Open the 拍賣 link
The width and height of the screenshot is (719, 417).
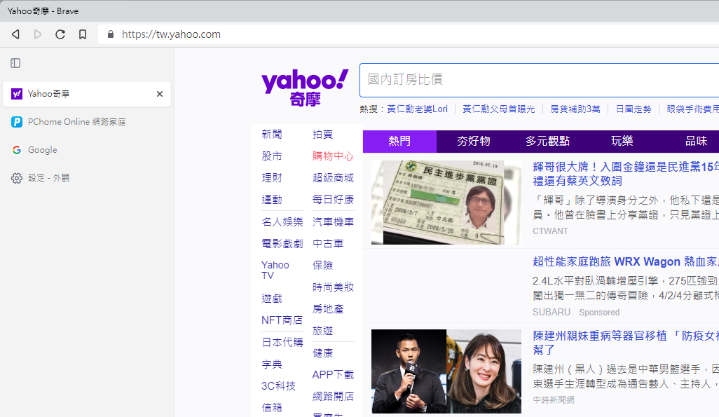[x=323, y=135]
